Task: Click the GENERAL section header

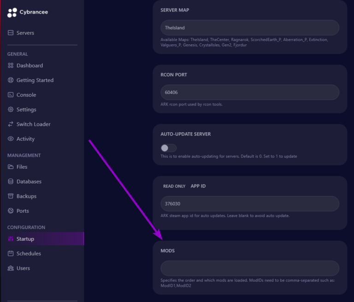Action: click(x=18, y=54)
